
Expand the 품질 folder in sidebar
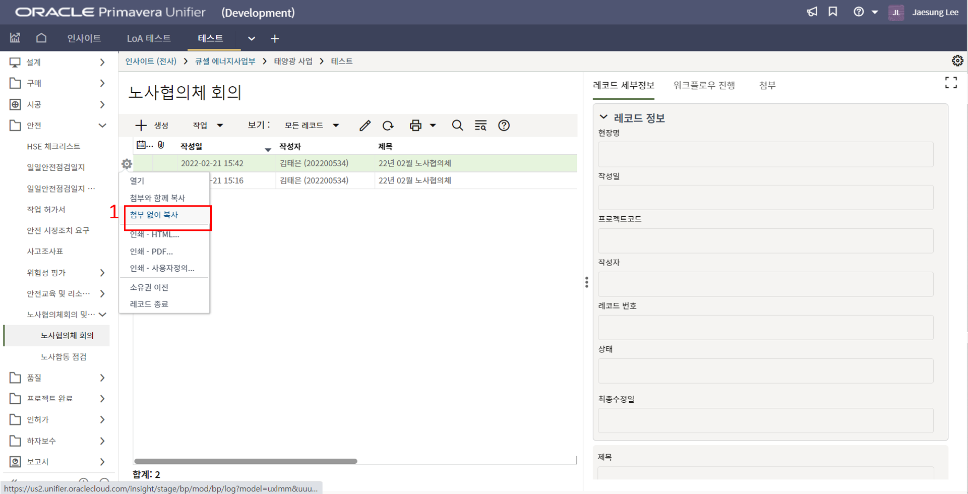[102, 378]
